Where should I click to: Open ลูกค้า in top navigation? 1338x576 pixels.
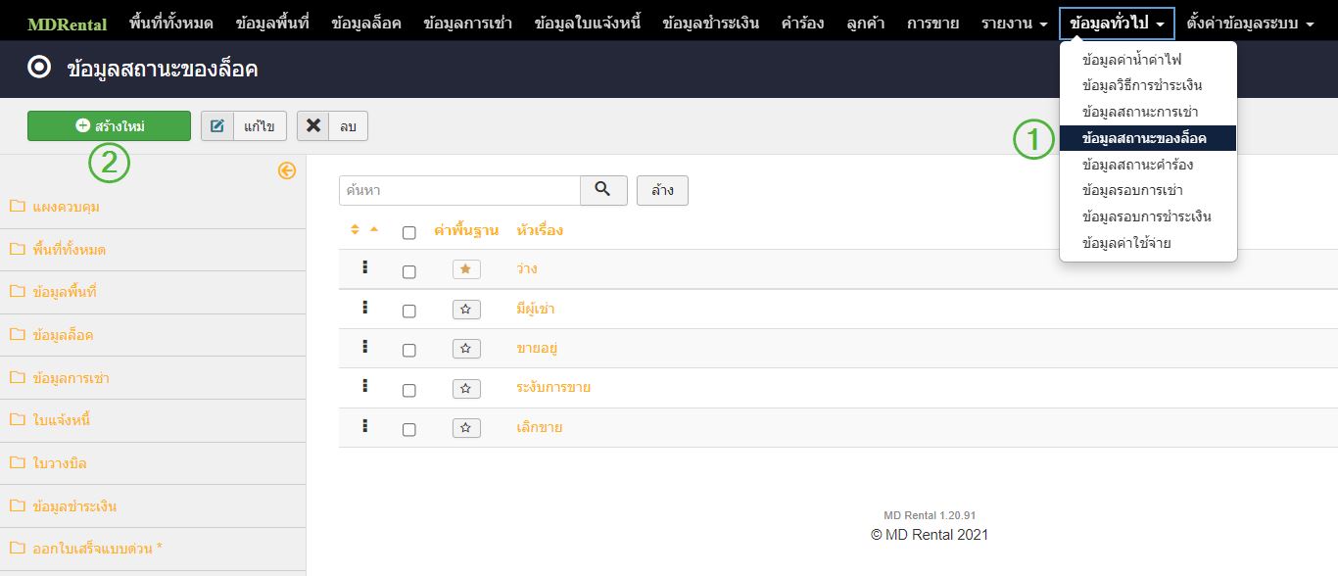point(866,23)
